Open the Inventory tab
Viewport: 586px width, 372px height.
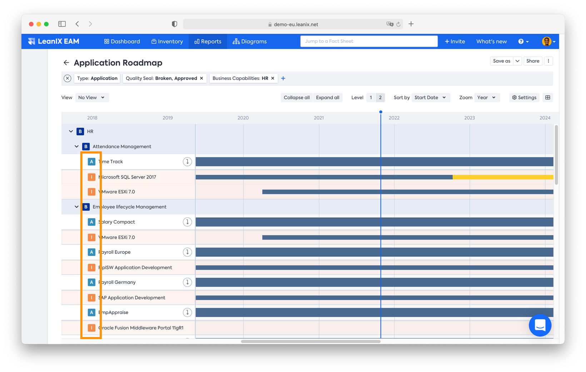(167, 41)
